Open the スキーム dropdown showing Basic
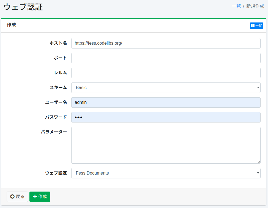Image resolution: width=268 pixels, height=208 pixels. click(x=166, y=88)
